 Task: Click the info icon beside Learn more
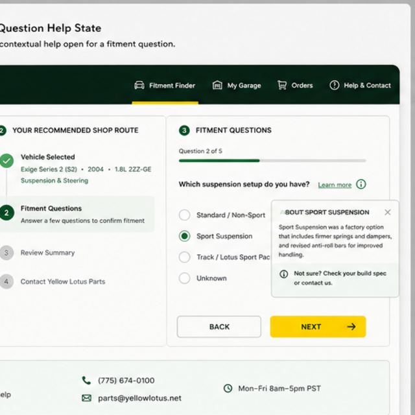(361, 184)
